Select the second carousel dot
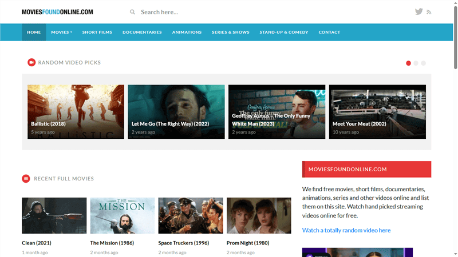This screenshot has height=257, width=458. pos(416,63)
